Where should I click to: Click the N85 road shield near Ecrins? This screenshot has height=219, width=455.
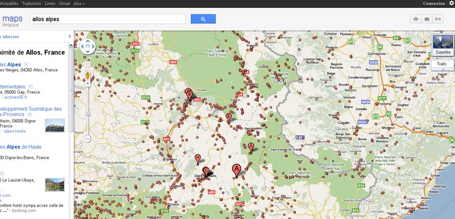point(173,62)
